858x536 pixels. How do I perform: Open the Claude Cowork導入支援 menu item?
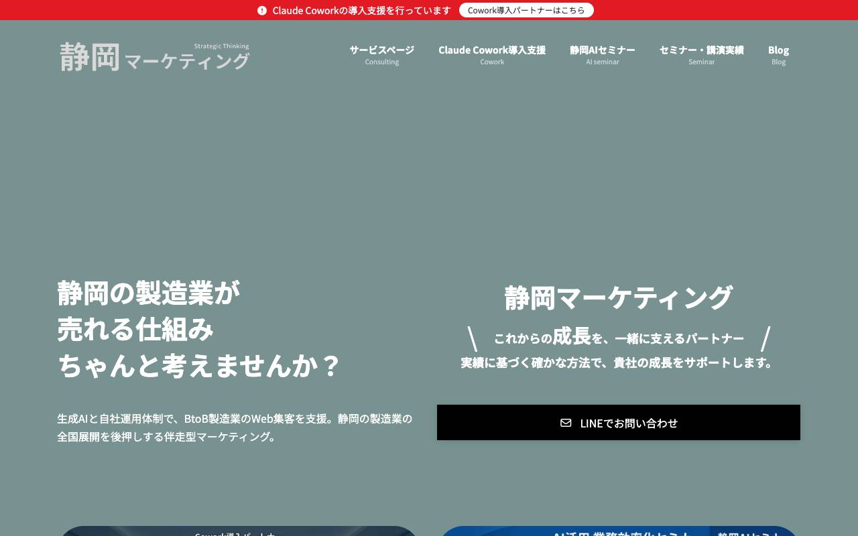pos(492,55)
